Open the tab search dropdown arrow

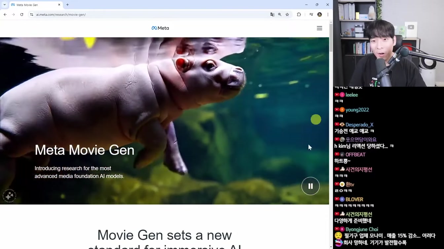[5, 5]
